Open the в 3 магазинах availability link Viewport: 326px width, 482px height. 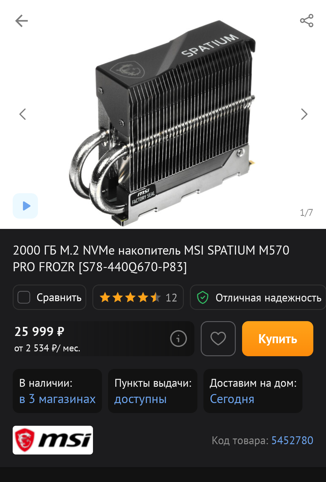57,399
